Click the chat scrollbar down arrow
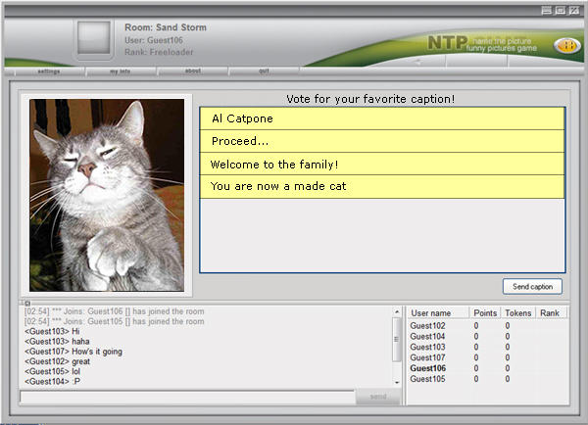Screen dimensions: 588x425 [397, 382]
